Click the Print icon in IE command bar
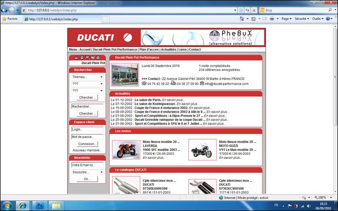The width and height of the screenshot is (338, 211). coord(272,19)
